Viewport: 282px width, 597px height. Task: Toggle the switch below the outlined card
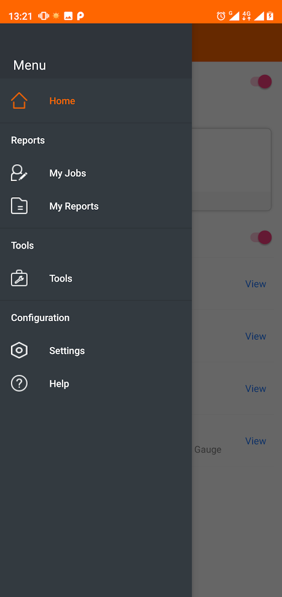[x=261, y=238]
